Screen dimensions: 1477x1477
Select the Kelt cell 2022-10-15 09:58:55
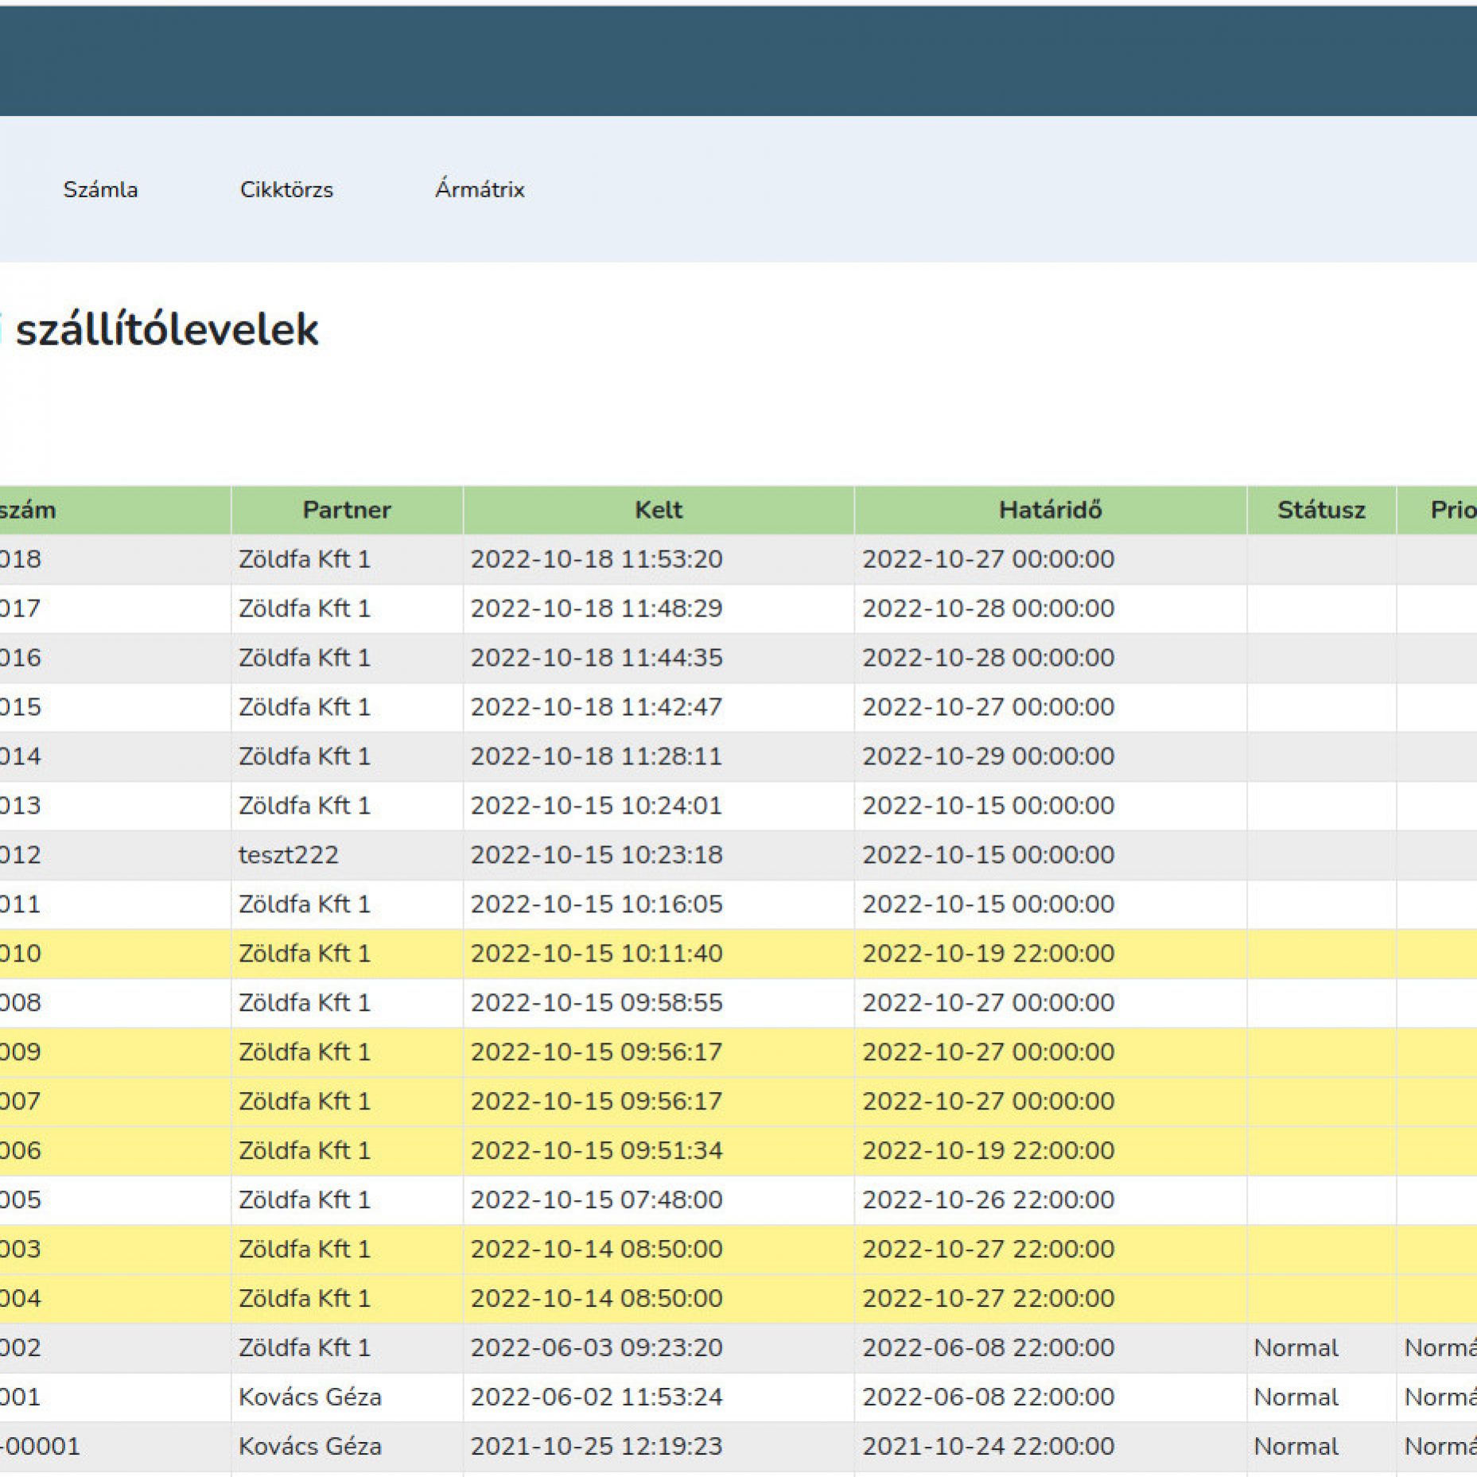[596, 1003]
